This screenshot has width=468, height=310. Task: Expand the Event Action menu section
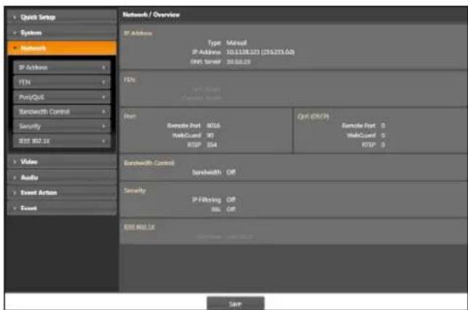coord(62,193)
